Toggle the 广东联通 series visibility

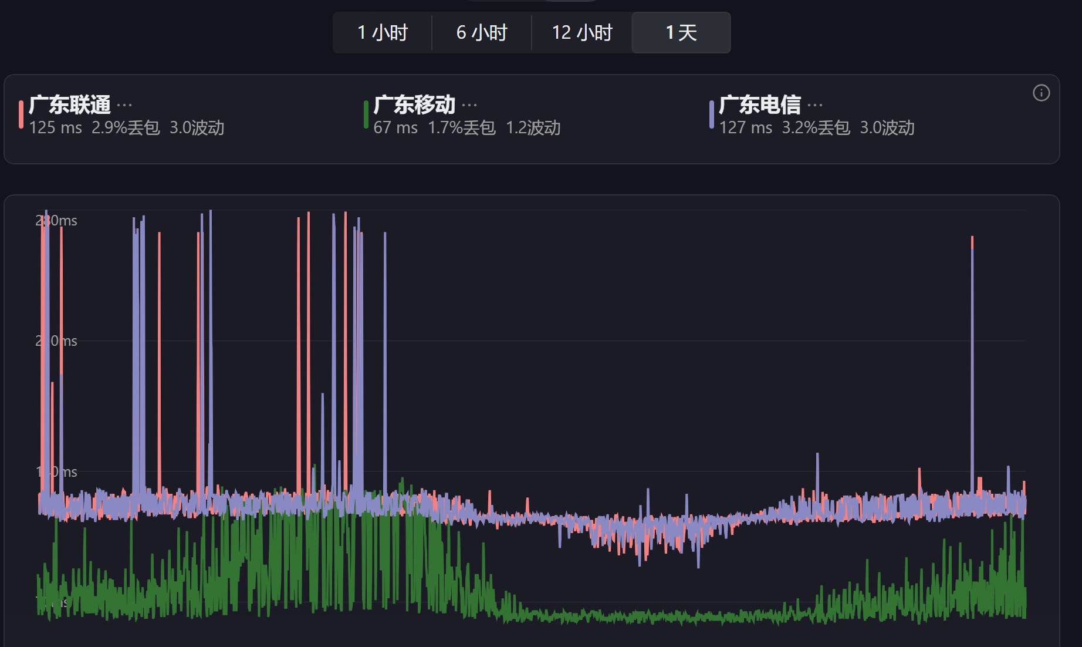(70, 105)
